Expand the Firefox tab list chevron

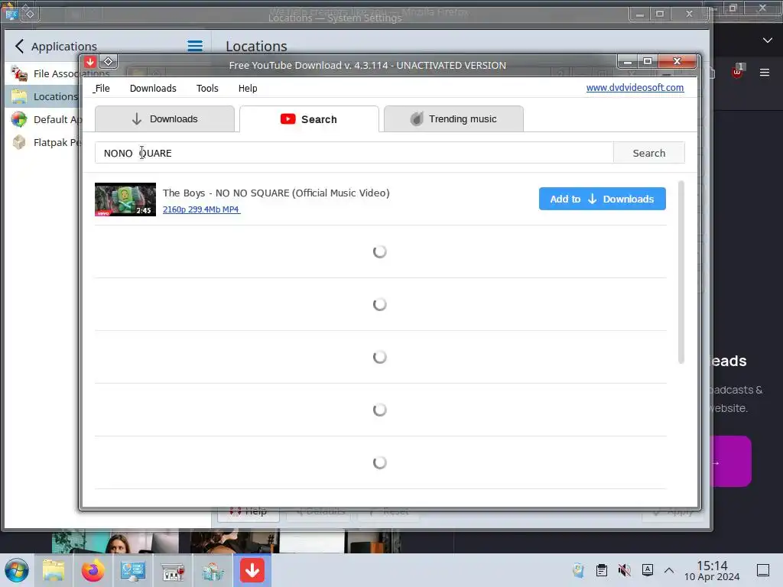coord(768,41)
